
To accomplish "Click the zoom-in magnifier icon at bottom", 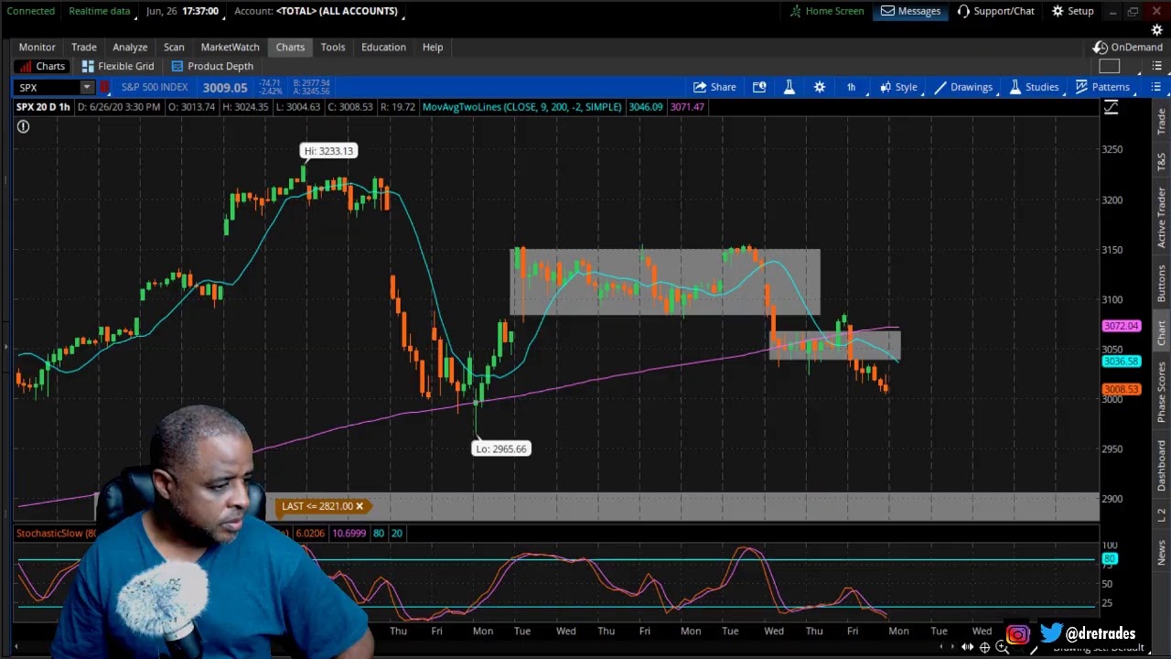I will (1003, 647).
